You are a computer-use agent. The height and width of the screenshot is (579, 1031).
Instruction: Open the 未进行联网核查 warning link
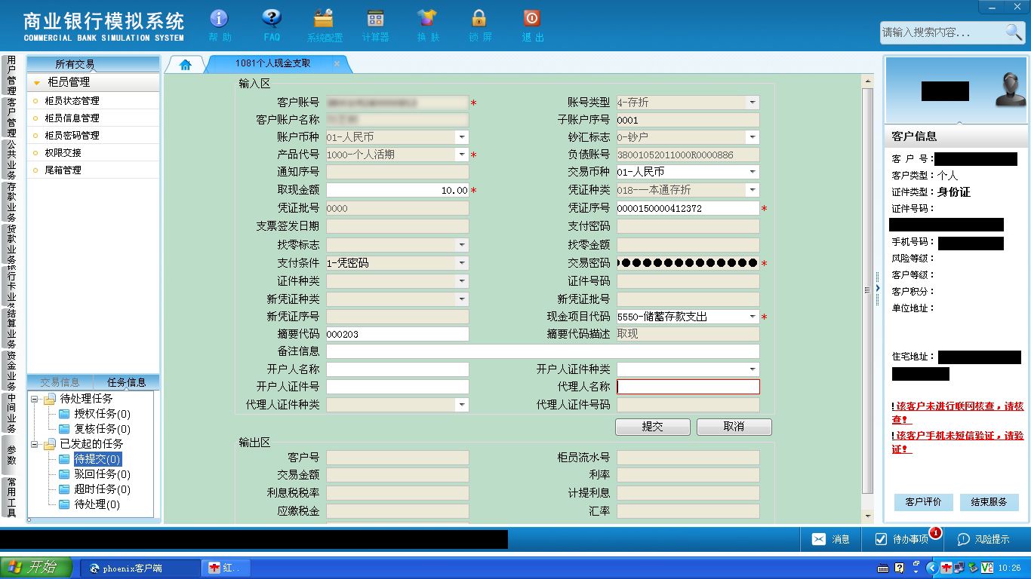[x=958, y=412]
